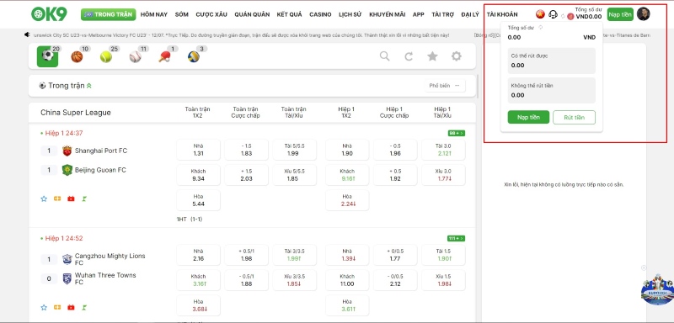Image resolution: width=674 pixels, height=323 pixels.
Task: Select Xỉu 3.0 at 1.77
Action: (444, 175)
